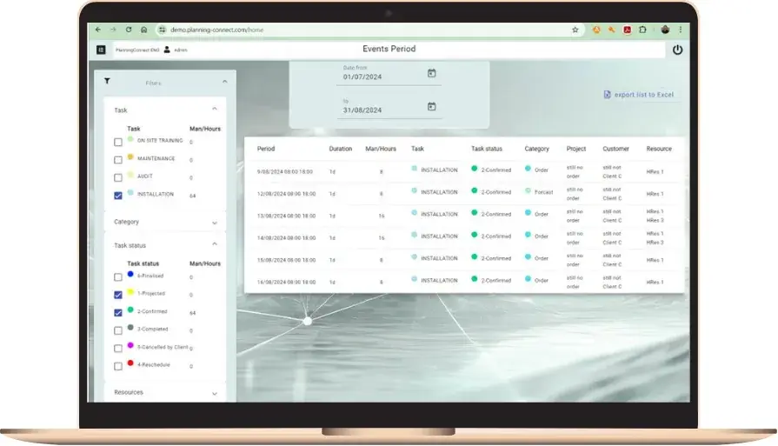The width and height of the screenshot is (778, 446).
Task: Check the ON SITE TRAINING task filter
Action: pyautogui.click(x=118, y=142)
